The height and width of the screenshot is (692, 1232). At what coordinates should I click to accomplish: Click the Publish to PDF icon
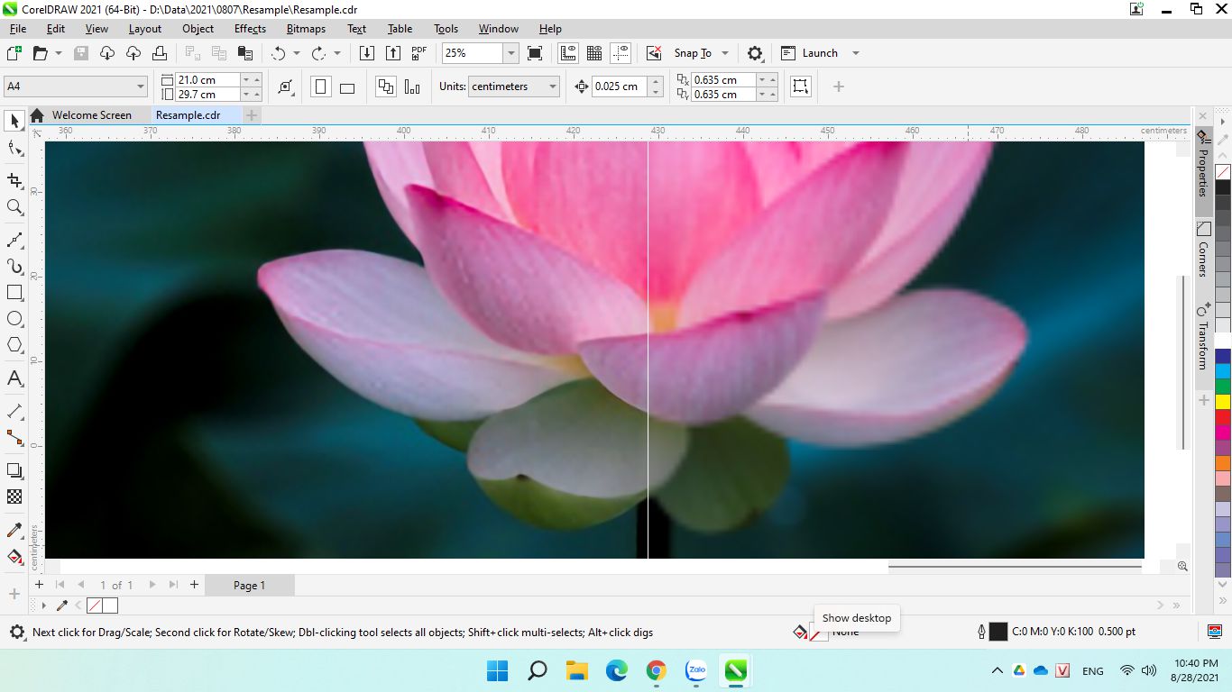click(419, 53)
